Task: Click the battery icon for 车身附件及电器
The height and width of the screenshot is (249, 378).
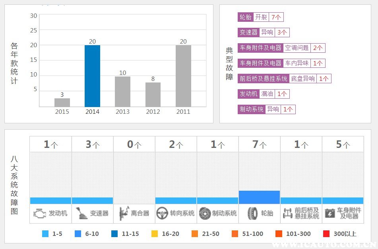Action: [x=330, y=213]
